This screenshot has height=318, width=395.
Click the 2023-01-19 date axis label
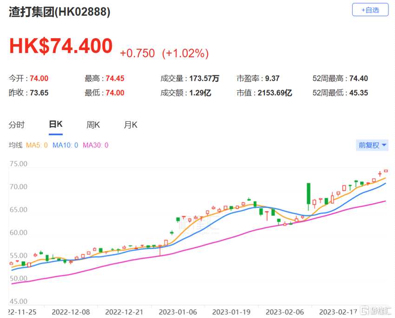pos(231,312)
